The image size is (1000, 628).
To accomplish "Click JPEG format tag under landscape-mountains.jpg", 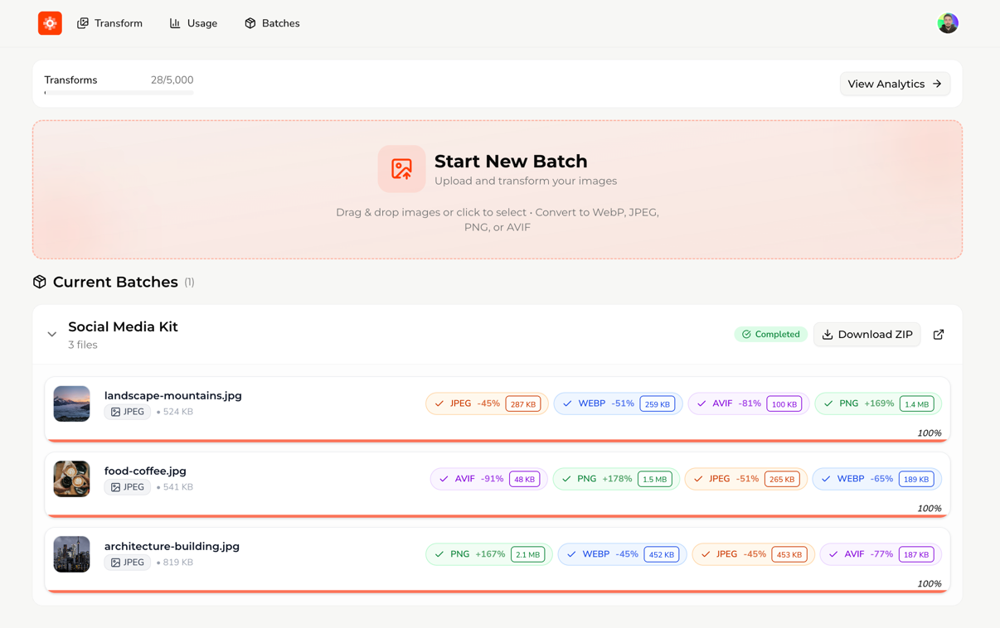I will [128, 412].
